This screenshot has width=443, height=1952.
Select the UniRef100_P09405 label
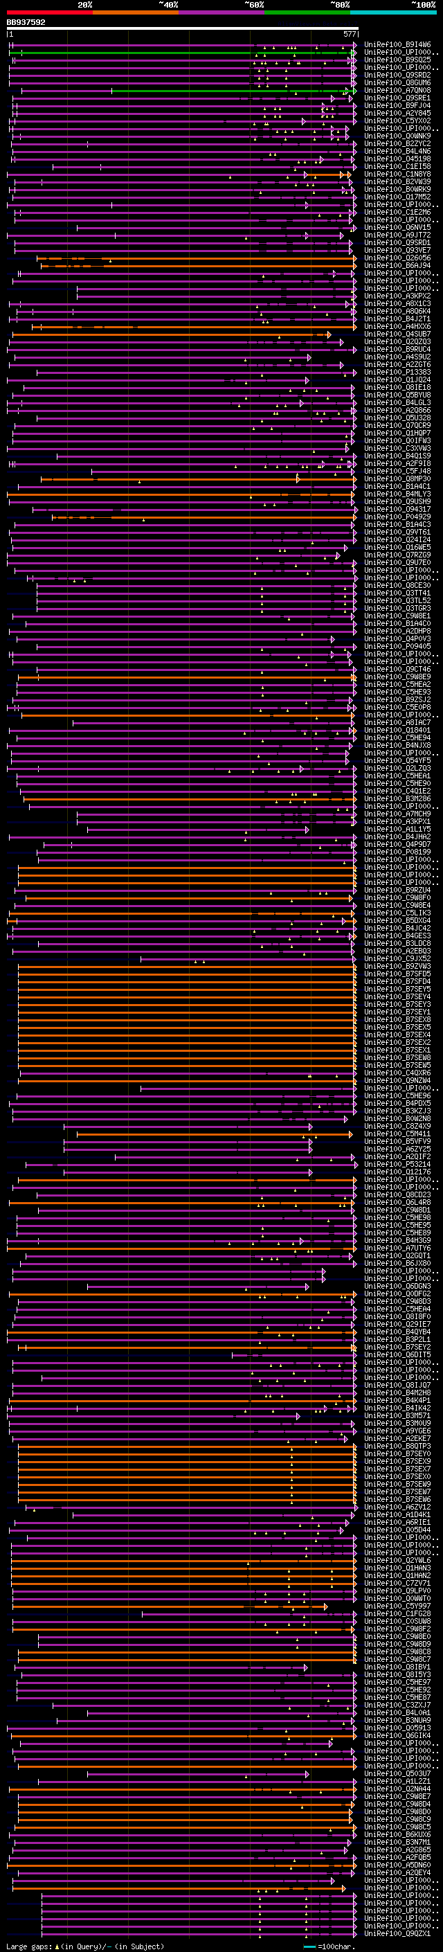point(397,646)
